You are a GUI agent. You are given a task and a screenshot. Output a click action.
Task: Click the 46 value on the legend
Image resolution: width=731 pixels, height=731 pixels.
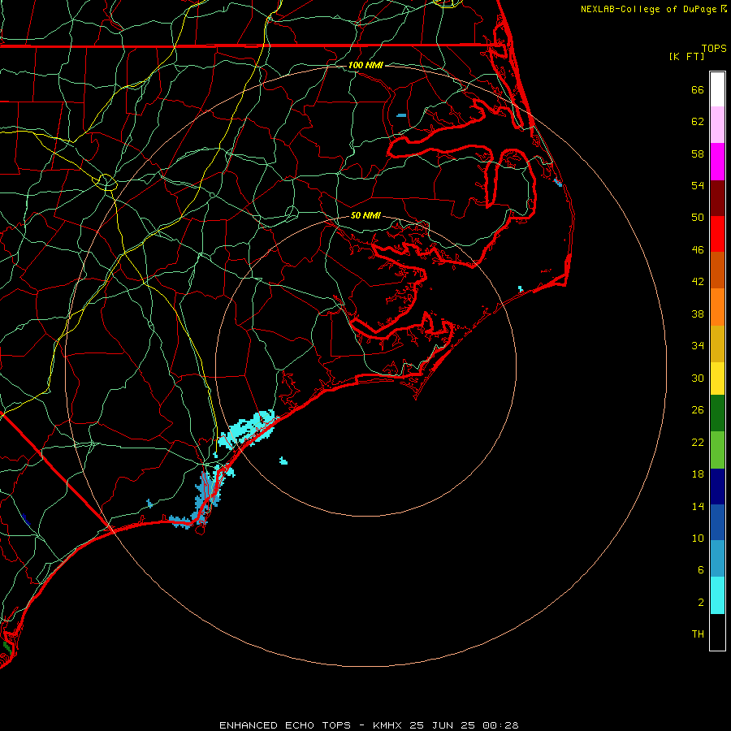click(698, 250)
